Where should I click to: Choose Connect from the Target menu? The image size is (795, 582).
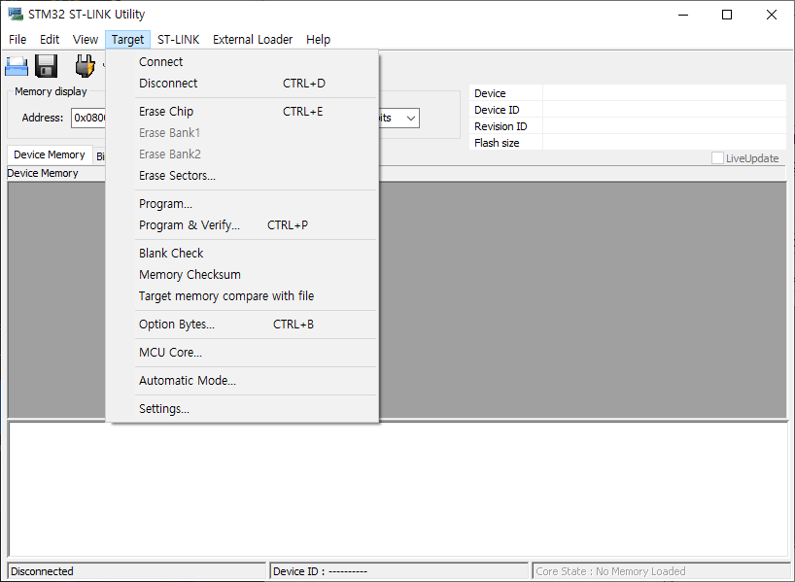(242, 62)
